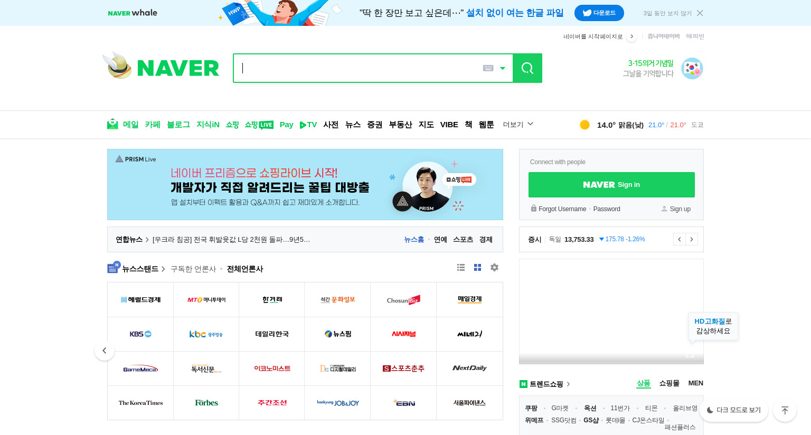
Task: Switch to 뉴스홈 tab
Action: pos(414,240)
